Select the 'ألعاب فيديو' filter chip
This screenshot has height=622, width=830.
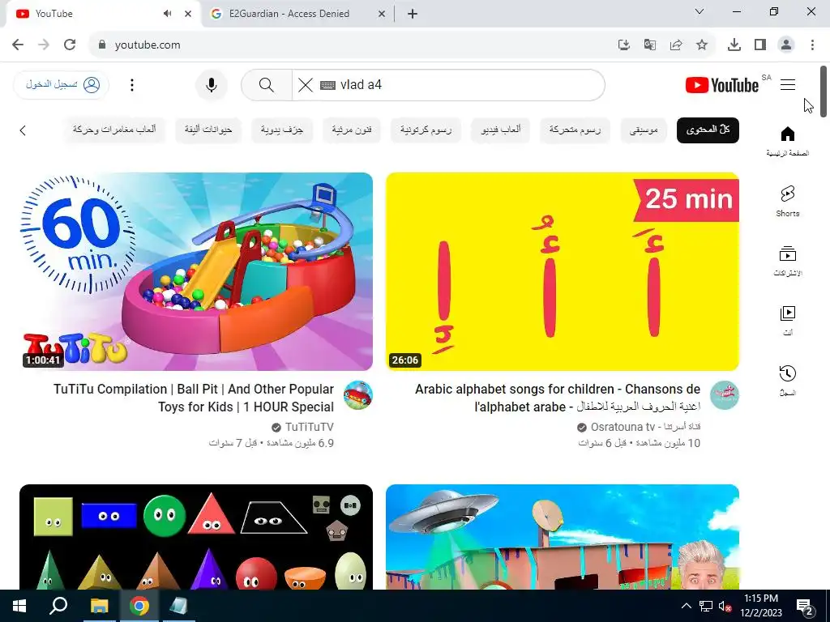coord(500,130)
